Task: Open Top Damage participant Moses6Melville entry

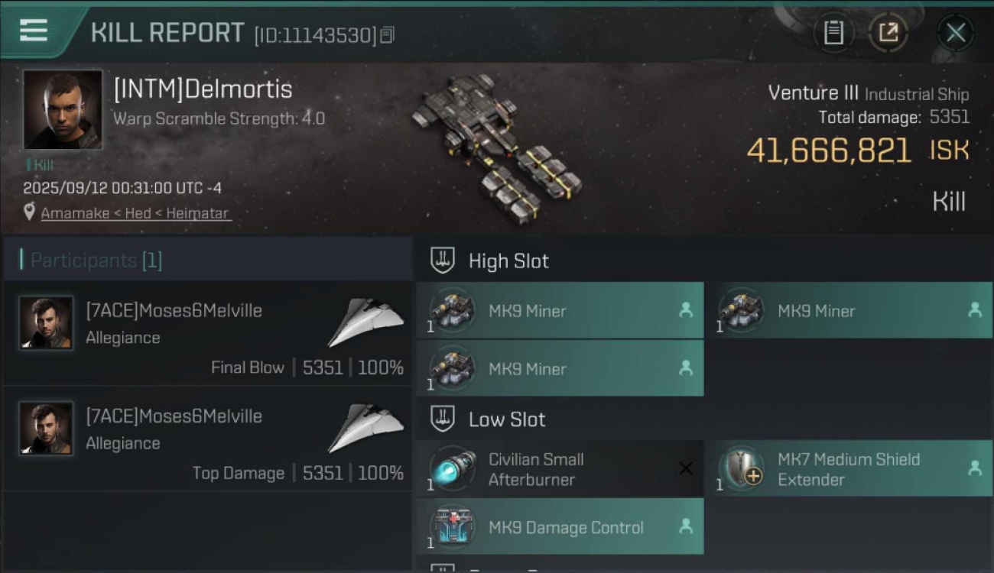Action: point(208,439)
